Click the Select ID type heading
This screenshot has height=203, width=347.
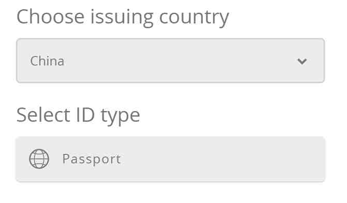coord(78,115)
